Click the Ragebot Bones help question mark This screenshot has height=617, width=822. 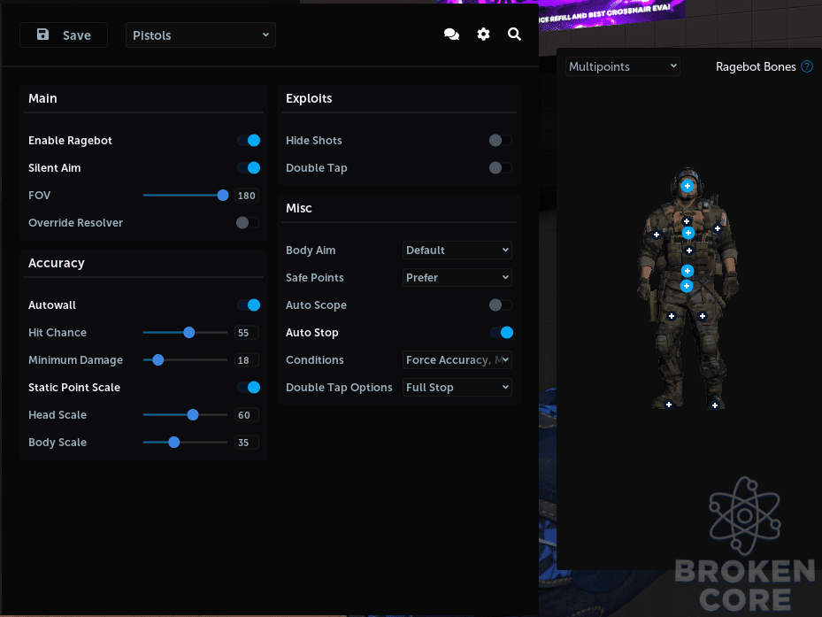tap(807, 66)
